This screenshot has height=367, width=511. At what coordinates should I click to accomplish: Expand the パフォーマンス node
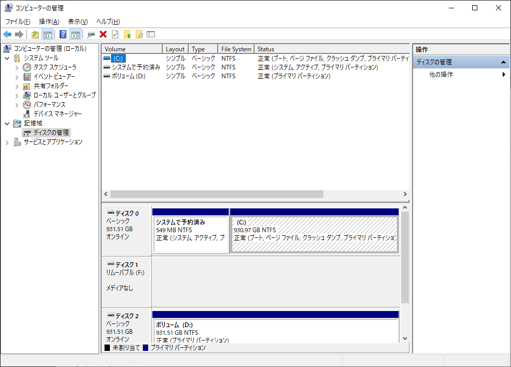[17, 105]
